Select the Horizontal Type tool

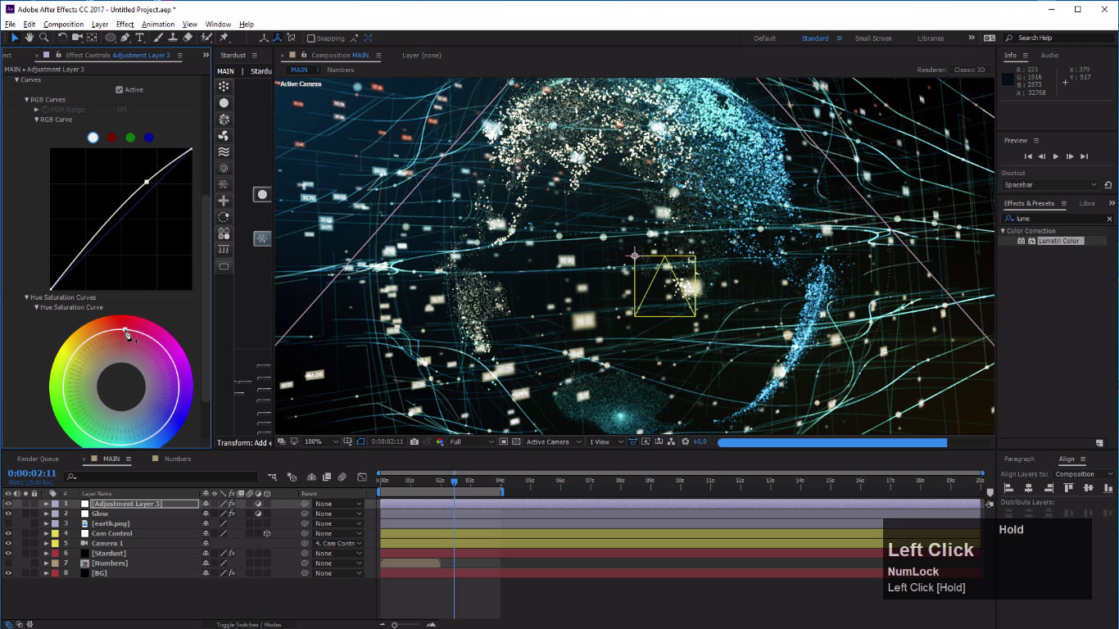[140, 38]
